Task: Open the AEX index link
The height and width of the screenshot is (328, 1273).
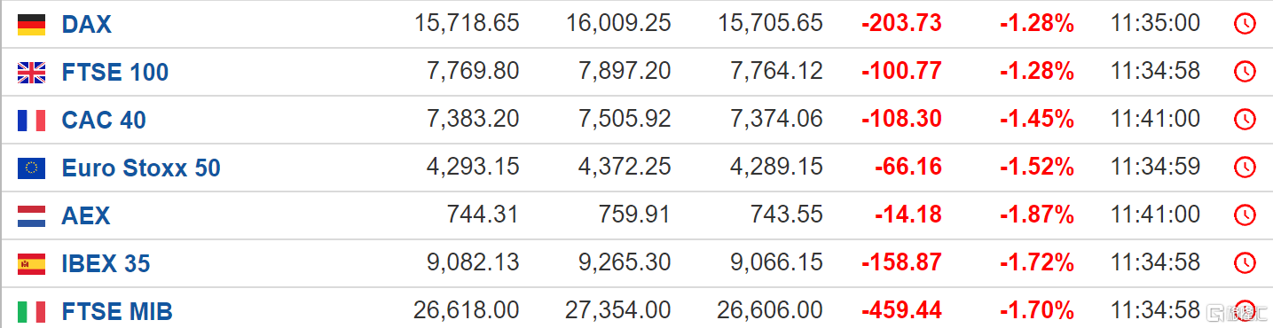Action: point(86,216)
